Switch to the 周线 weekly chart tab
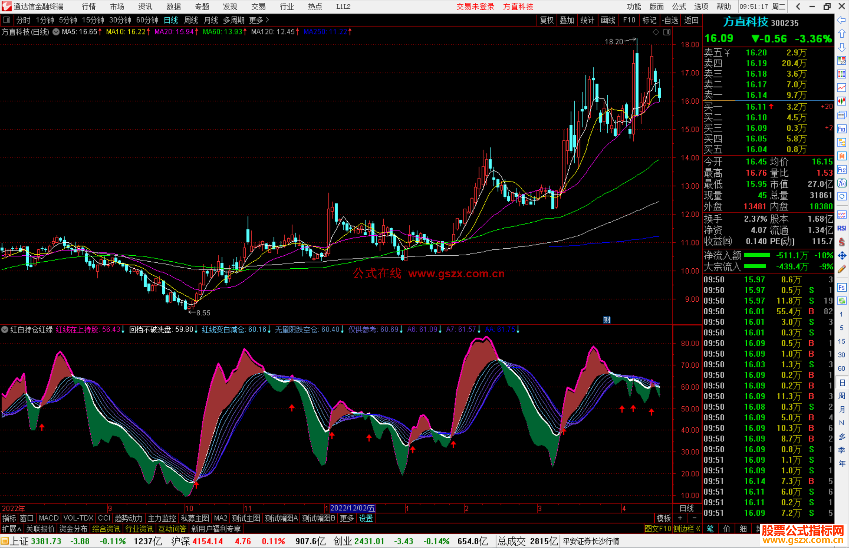The image size is (849, 548). click(191, 20)
